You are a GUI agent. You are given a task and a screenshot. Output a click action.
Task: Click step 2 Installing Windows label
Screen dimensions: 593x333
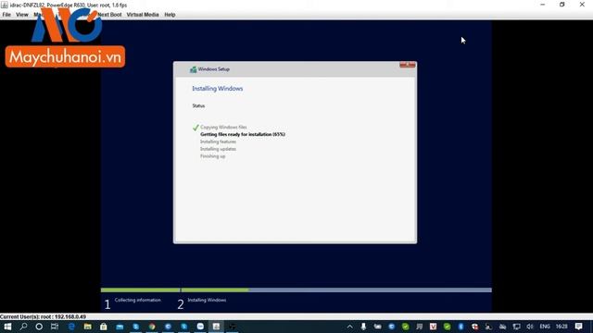(x=207, y=300)
